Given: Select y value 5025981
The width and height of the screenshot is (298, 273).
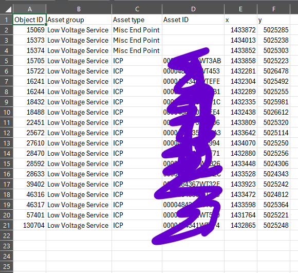Looking at the screenshot, I should 274,102.
